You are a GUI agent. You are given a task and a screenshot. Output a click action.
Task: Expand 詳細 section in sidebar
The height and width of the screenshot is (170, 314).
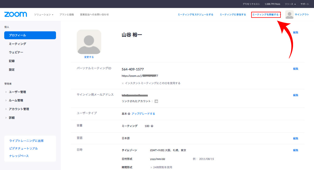(10, 118)
